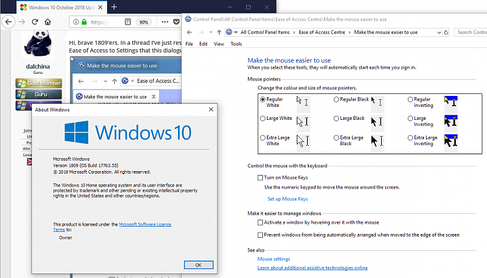
Task: Open Set up Mouse Keys link
Action: pyautogui.click(x=288, y=199)
